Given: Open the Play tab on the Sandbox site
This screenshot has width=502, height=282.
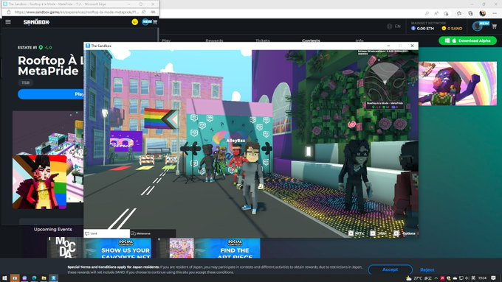Looking at the screenshot, I should coord(166,40).
